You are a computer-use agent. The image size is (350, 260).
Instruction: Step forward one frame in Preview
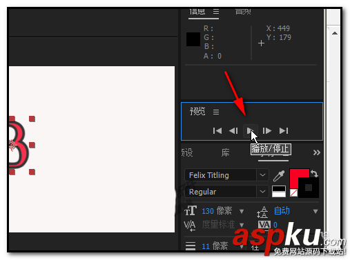pos(267,131)
